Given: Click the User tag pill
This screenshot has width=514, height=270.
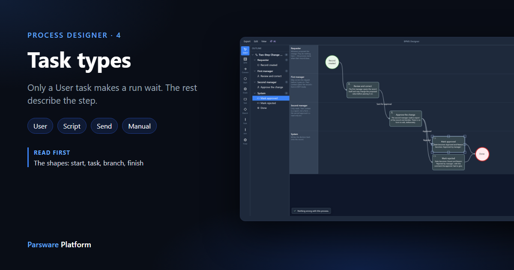Looking at the screenshot, I should point(40,126).
